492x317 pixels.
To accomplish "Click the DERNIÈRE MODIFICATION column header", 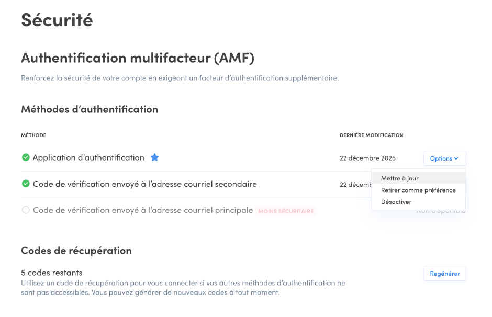I will click(x=371, y=135).
